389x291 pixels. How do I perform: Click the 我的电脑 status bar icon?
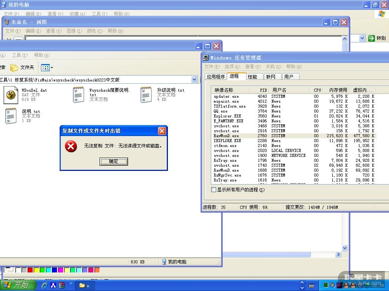tap(164, 261)
